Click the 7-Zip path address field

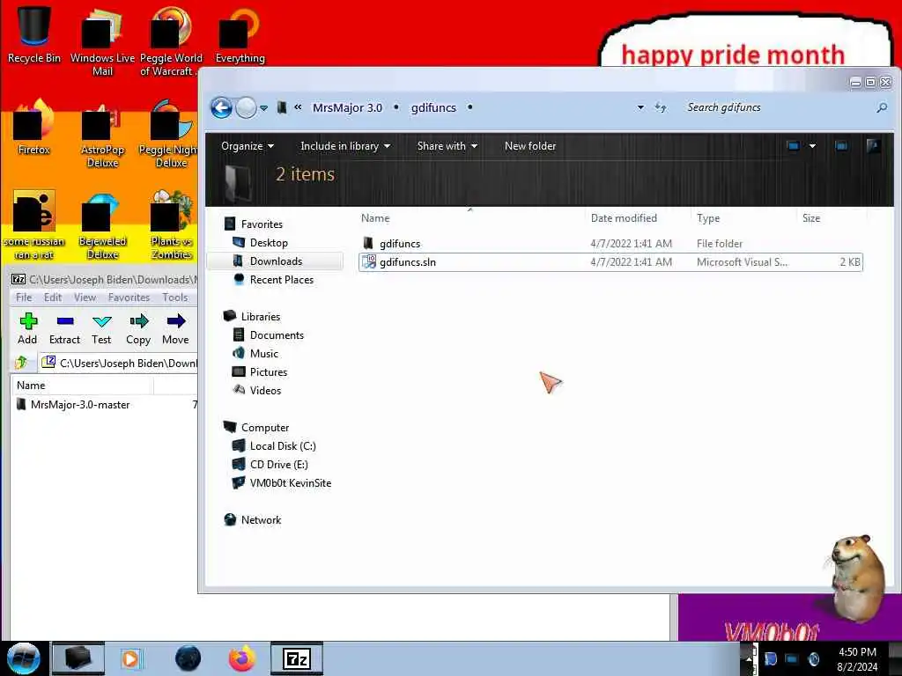point(118,363)
